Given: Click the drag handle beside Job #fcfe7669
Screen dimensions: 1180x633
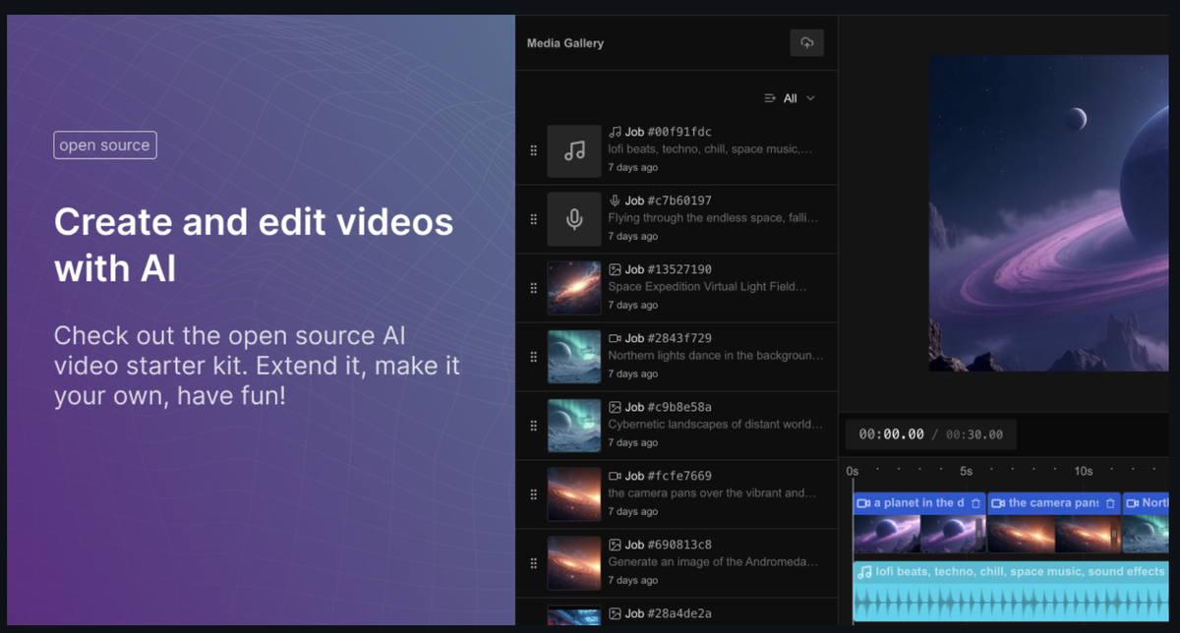Looking at the screenshot, I should (532, 493).
